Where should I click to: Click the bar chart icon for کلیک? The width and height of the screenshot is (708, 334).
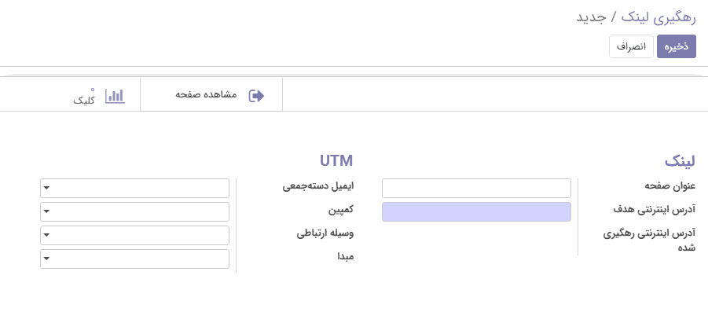115,96
